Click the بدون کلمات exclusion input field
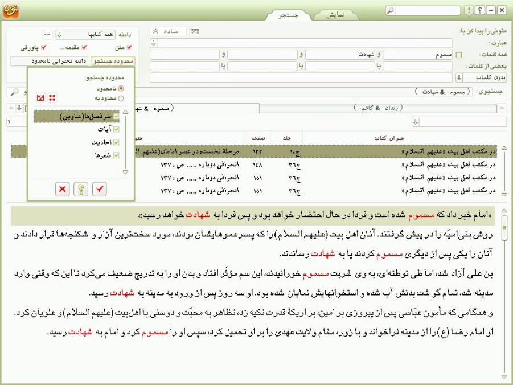Image resolution: width=513 pixels, height=385 pixels. [301, 77]
